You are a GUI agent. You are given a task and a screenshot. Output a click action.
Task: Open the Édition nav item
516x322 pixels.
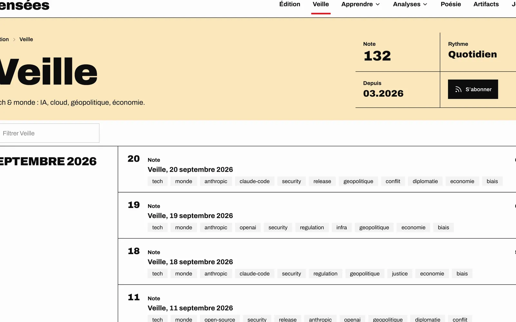pyautogui.click(x=290, y=4)
